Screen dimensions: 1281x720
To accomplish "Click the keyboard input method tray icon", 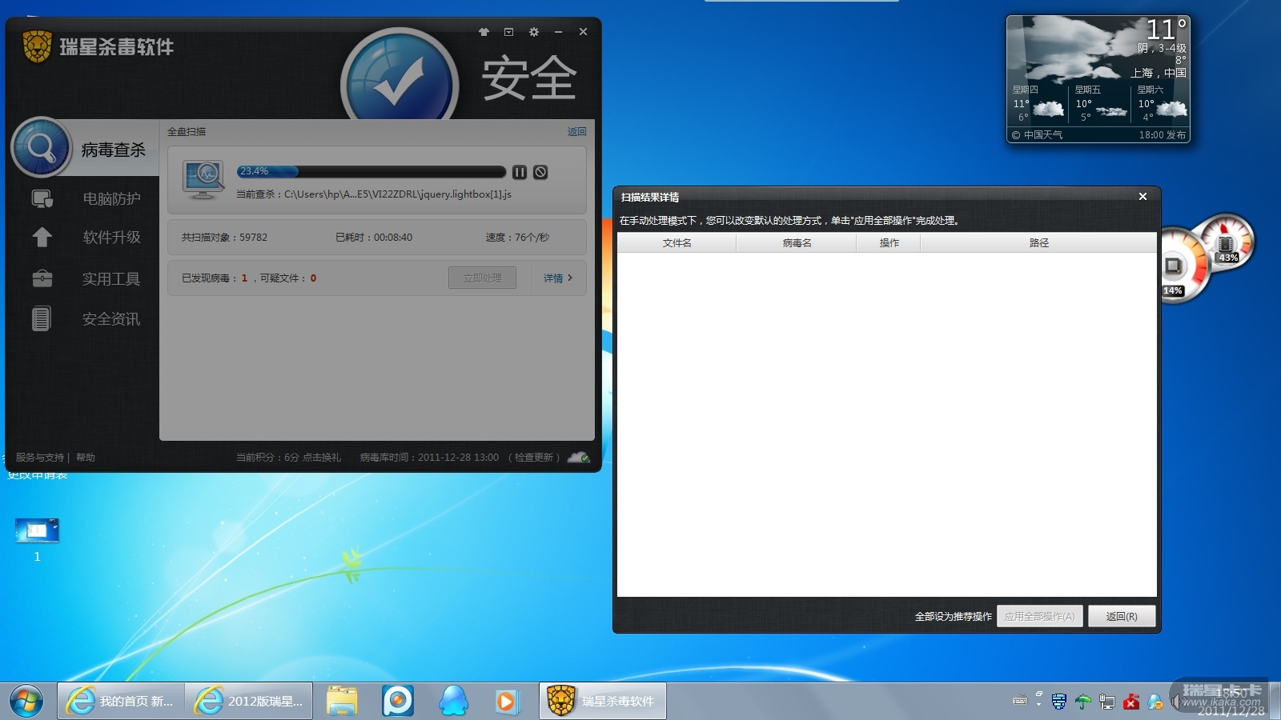I will click(x=1020, y=701).
